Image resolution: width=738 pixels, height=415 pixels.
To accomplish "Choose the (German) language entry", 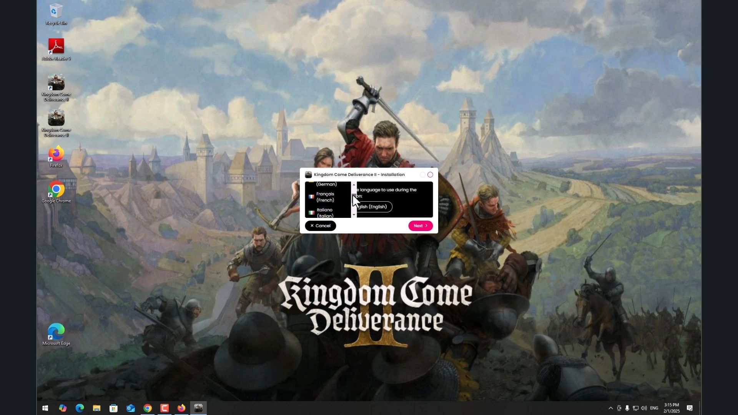I will pos(328,184).
